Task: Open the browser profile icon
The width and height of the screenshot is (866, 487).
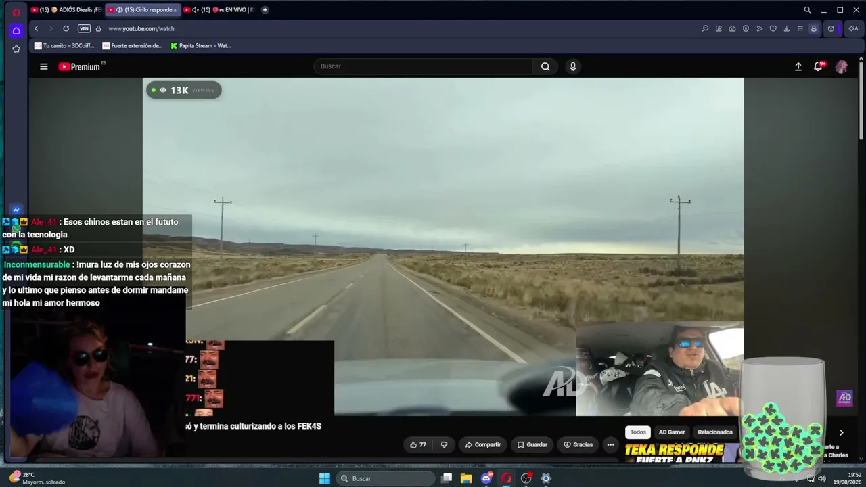Action: click(813, 28)
